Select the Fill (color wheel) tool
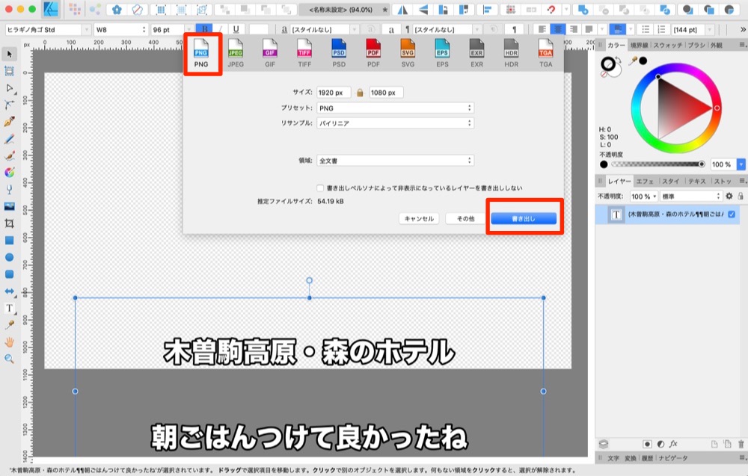This screenshot has height=476, width=748. coord(10,173)
